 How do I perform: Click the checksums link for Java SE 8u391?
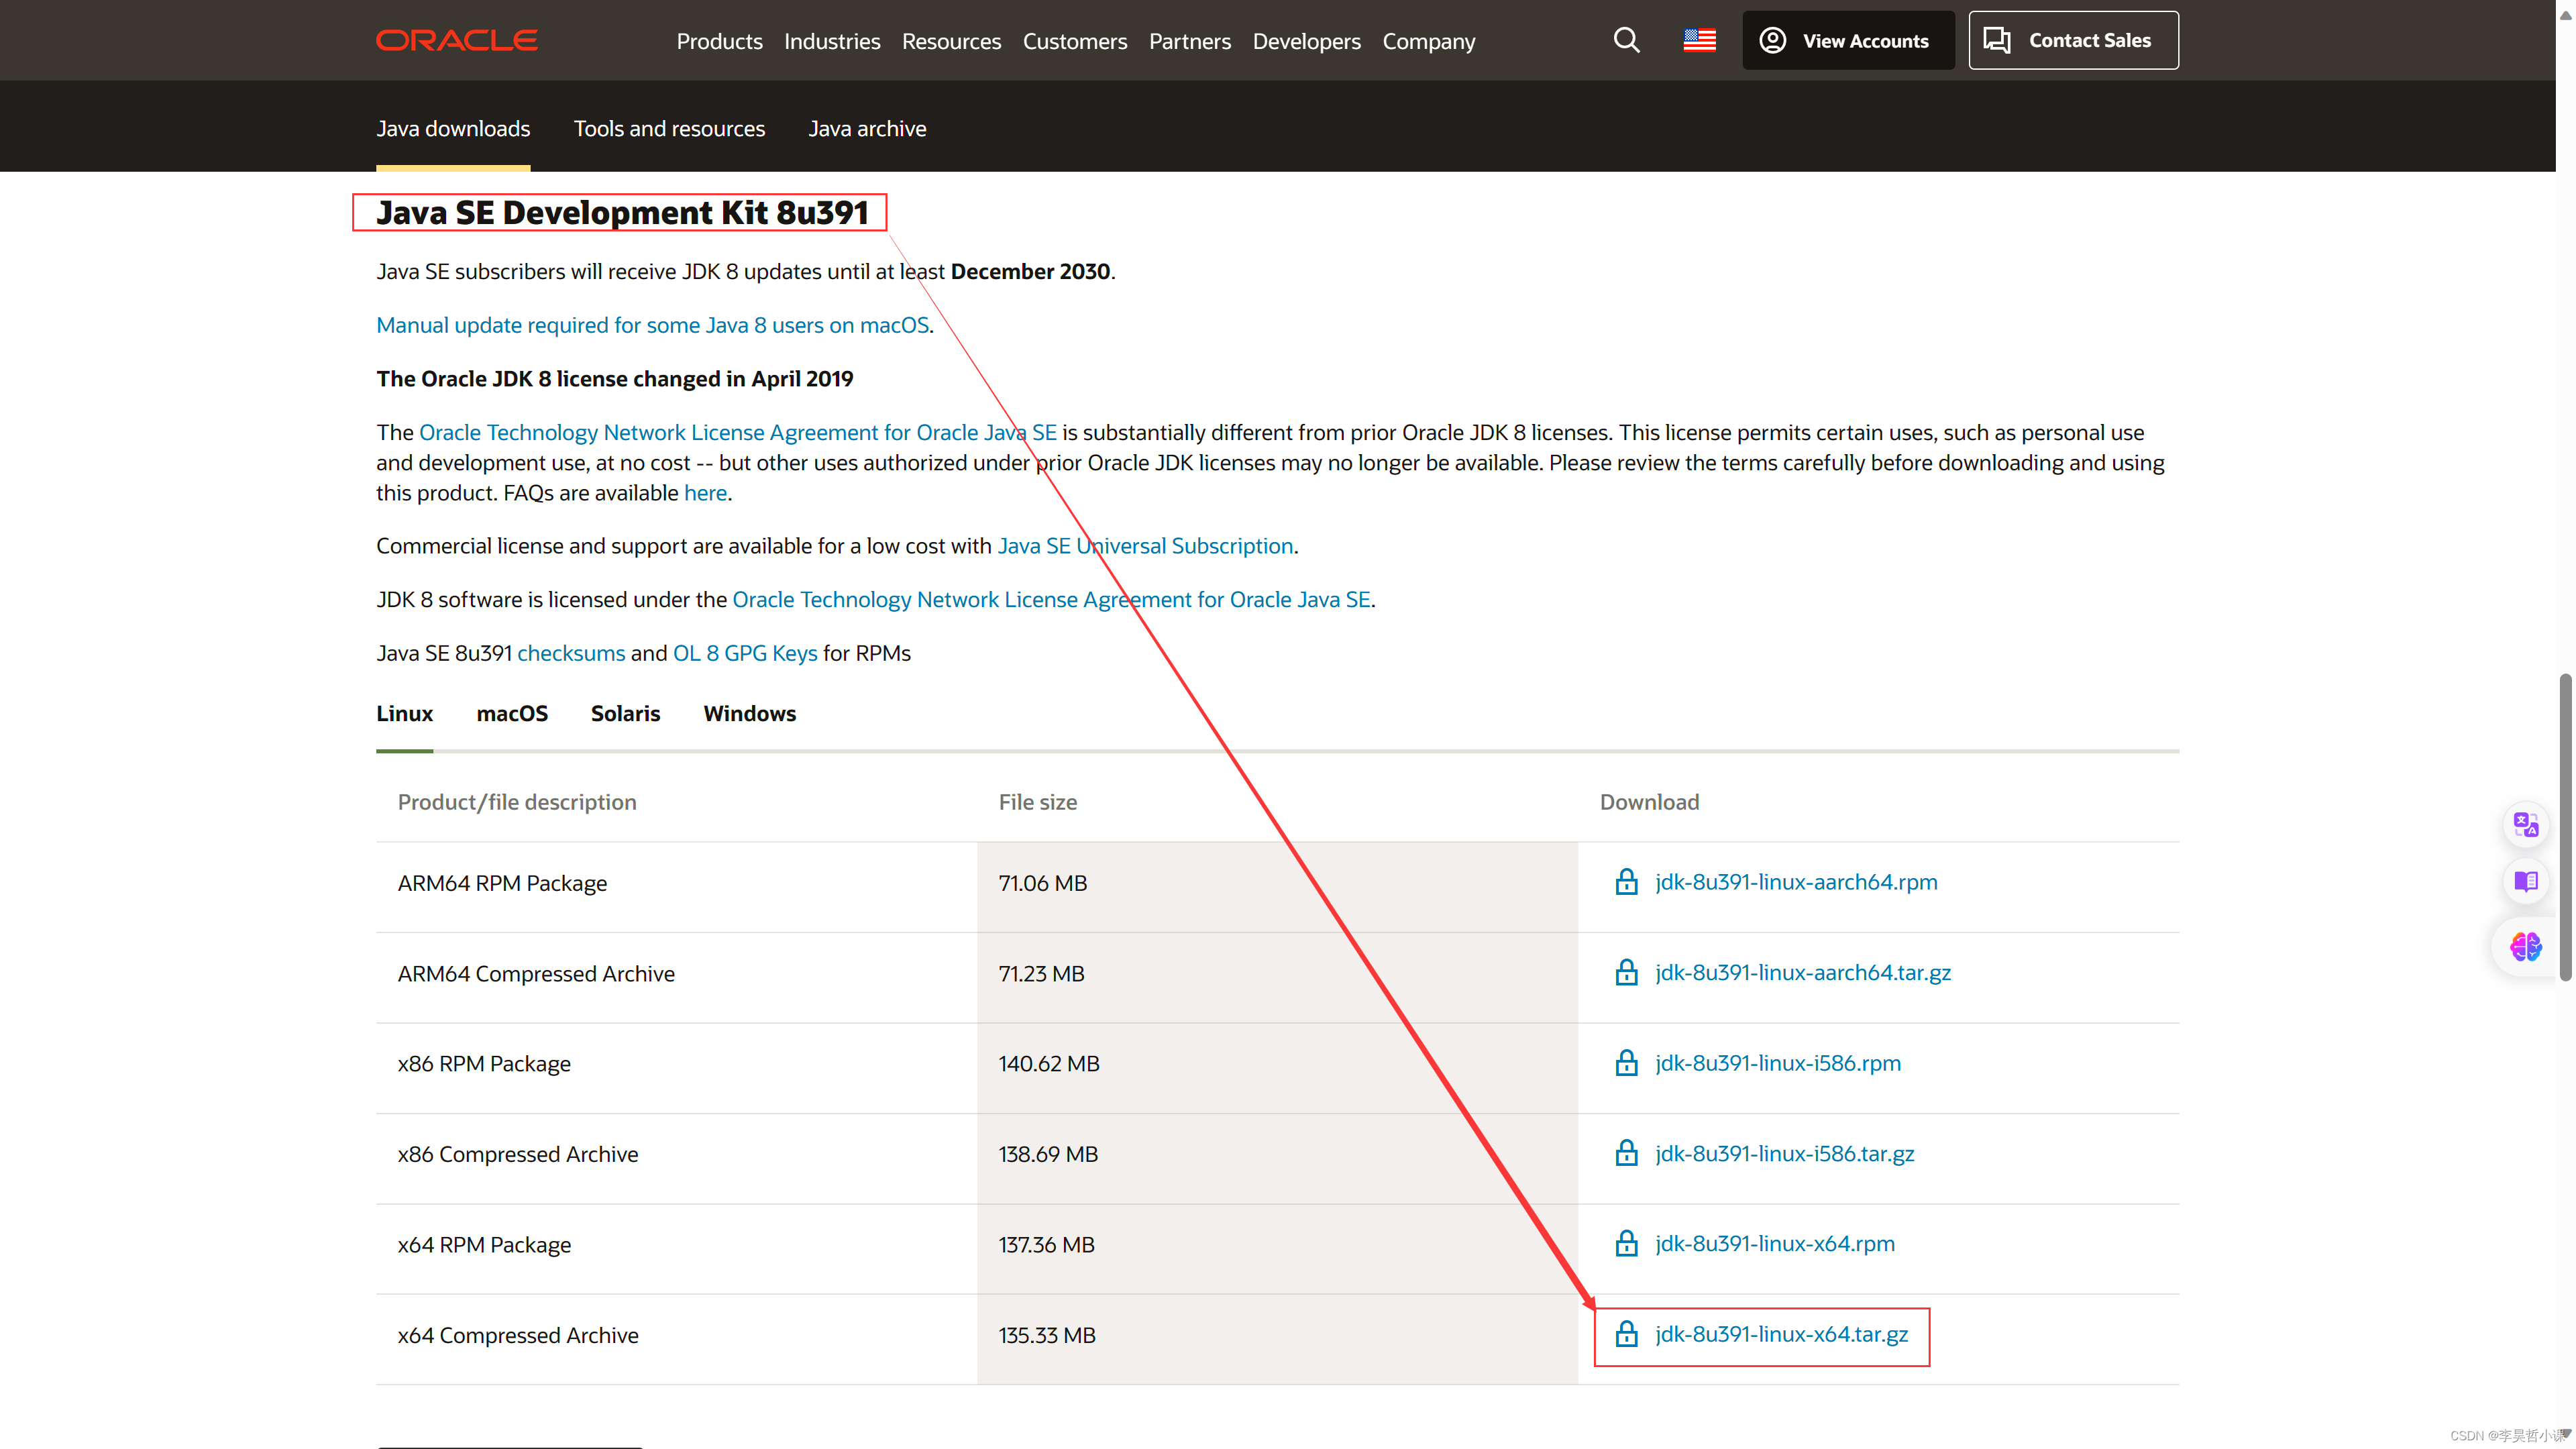tap(570, 651)
